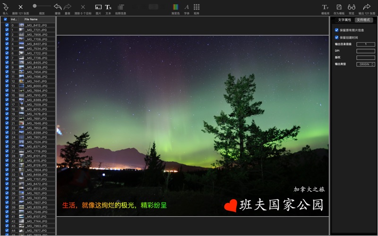The image size is (378, 236).
Task: Select file name _MG_7646.JPG
Action: point(36,123)
